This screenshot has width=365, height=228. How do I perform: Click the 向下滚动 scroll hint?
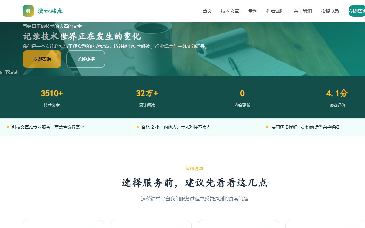tap(9, 72)
